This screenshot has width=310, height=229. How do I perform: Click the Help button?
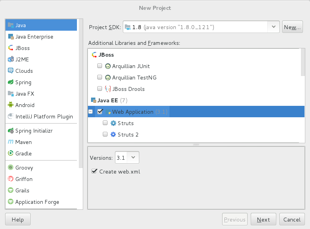(x=18, y=219)
